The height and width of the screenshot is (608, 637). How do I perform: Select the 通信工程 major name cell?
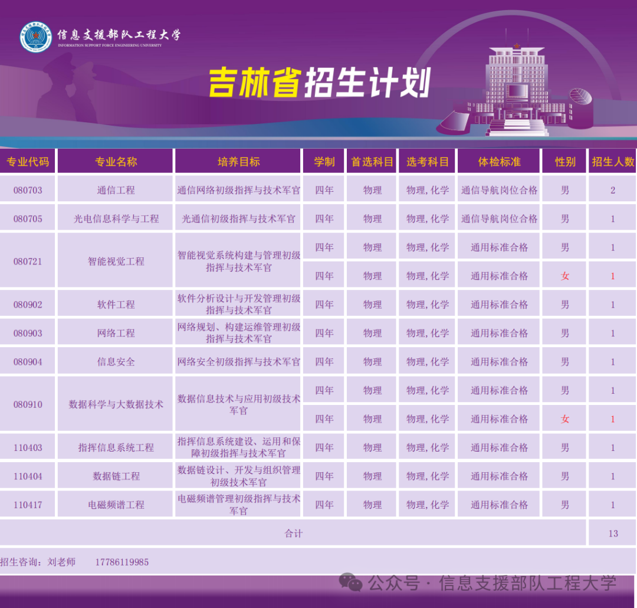(116, 190)
